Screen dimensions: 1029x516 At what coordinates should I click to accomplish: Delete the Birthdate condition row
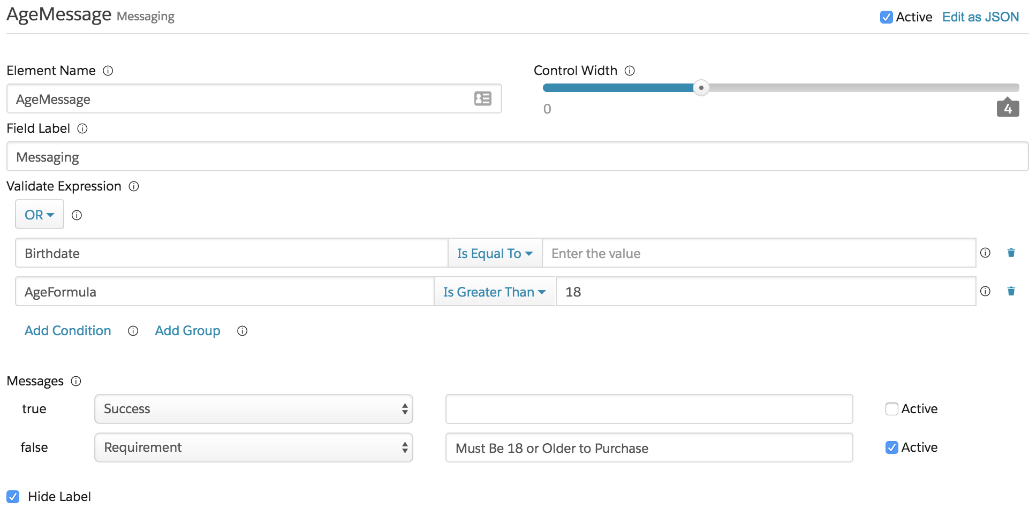click(x=1011, y=253)
